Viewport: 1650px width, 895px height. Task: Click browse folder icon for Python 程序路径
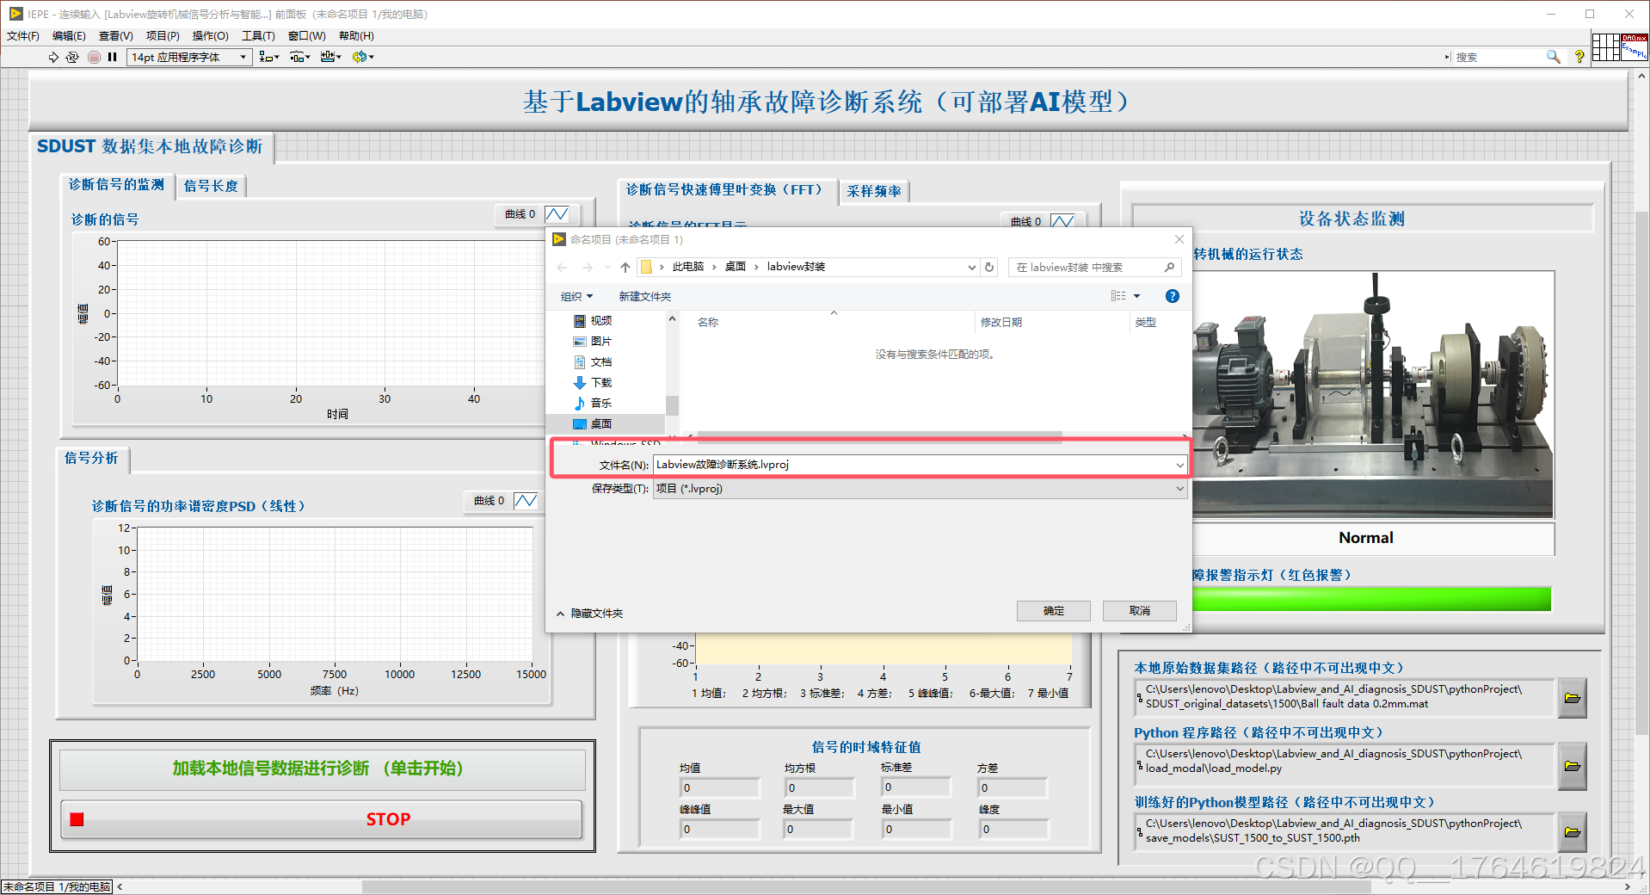(1573, 766)
